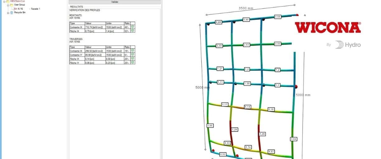Click the Contrainte IY row label
The image size is (381, 159).
click(77, 55)
